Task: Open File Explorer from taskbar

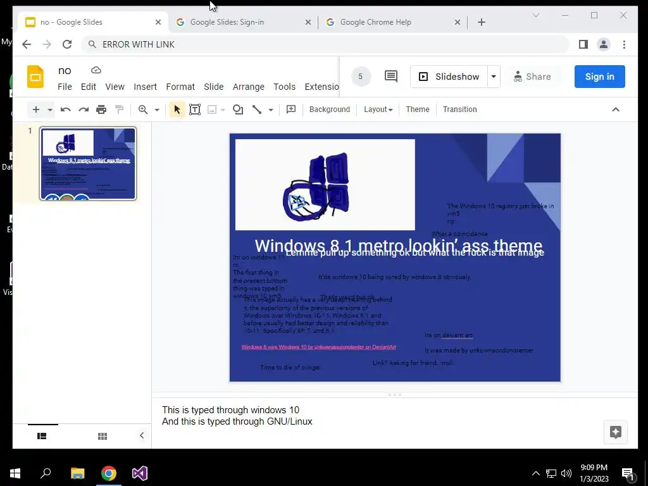Action: pos(77,473)
